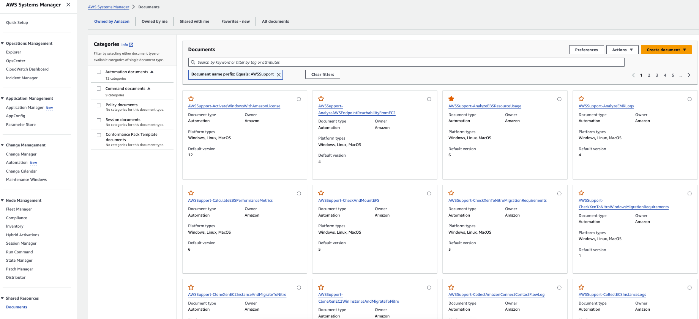Favorite AWSSupport-ActivateWindowsWithAmazonLicense using its star
699x319 pixels.
[x=191, y=99]
